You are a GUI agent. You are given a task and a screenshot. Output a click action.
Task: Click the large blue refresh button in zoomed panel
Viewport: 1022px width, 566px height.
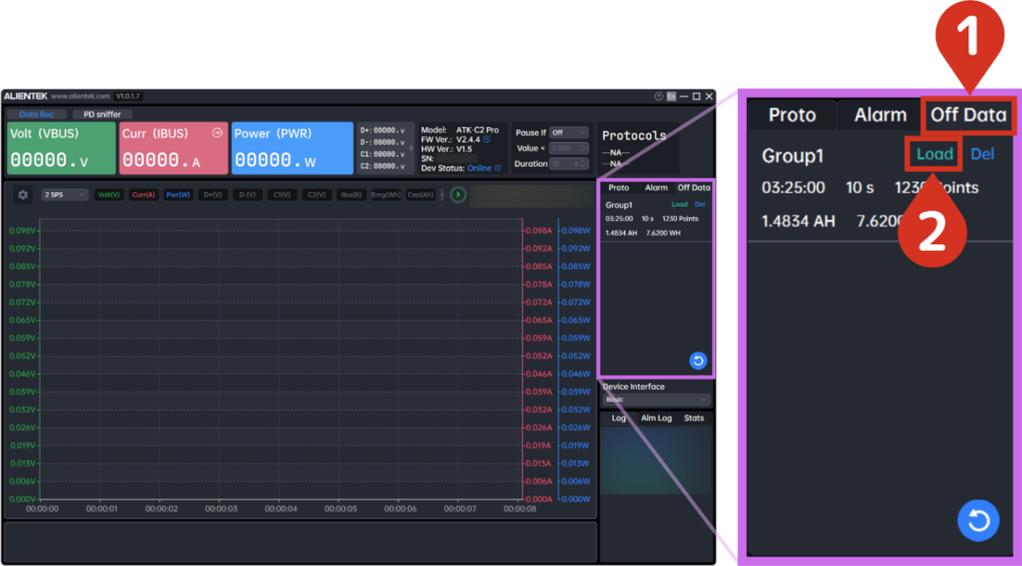click(979, 521)
